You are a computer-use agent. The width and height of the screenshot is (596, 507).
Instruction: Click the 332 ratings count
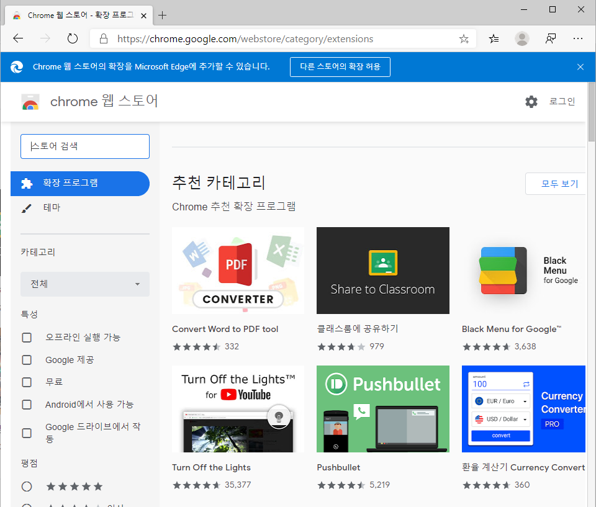pos(232,347)
